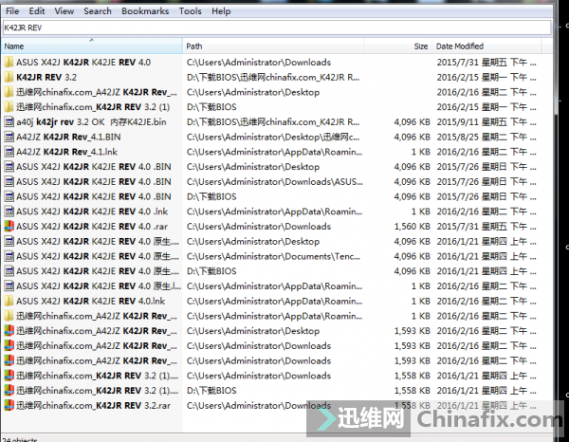Open the File menu
Image resolution: width=569 pixels, height=442 pixels.
(12, 11)
